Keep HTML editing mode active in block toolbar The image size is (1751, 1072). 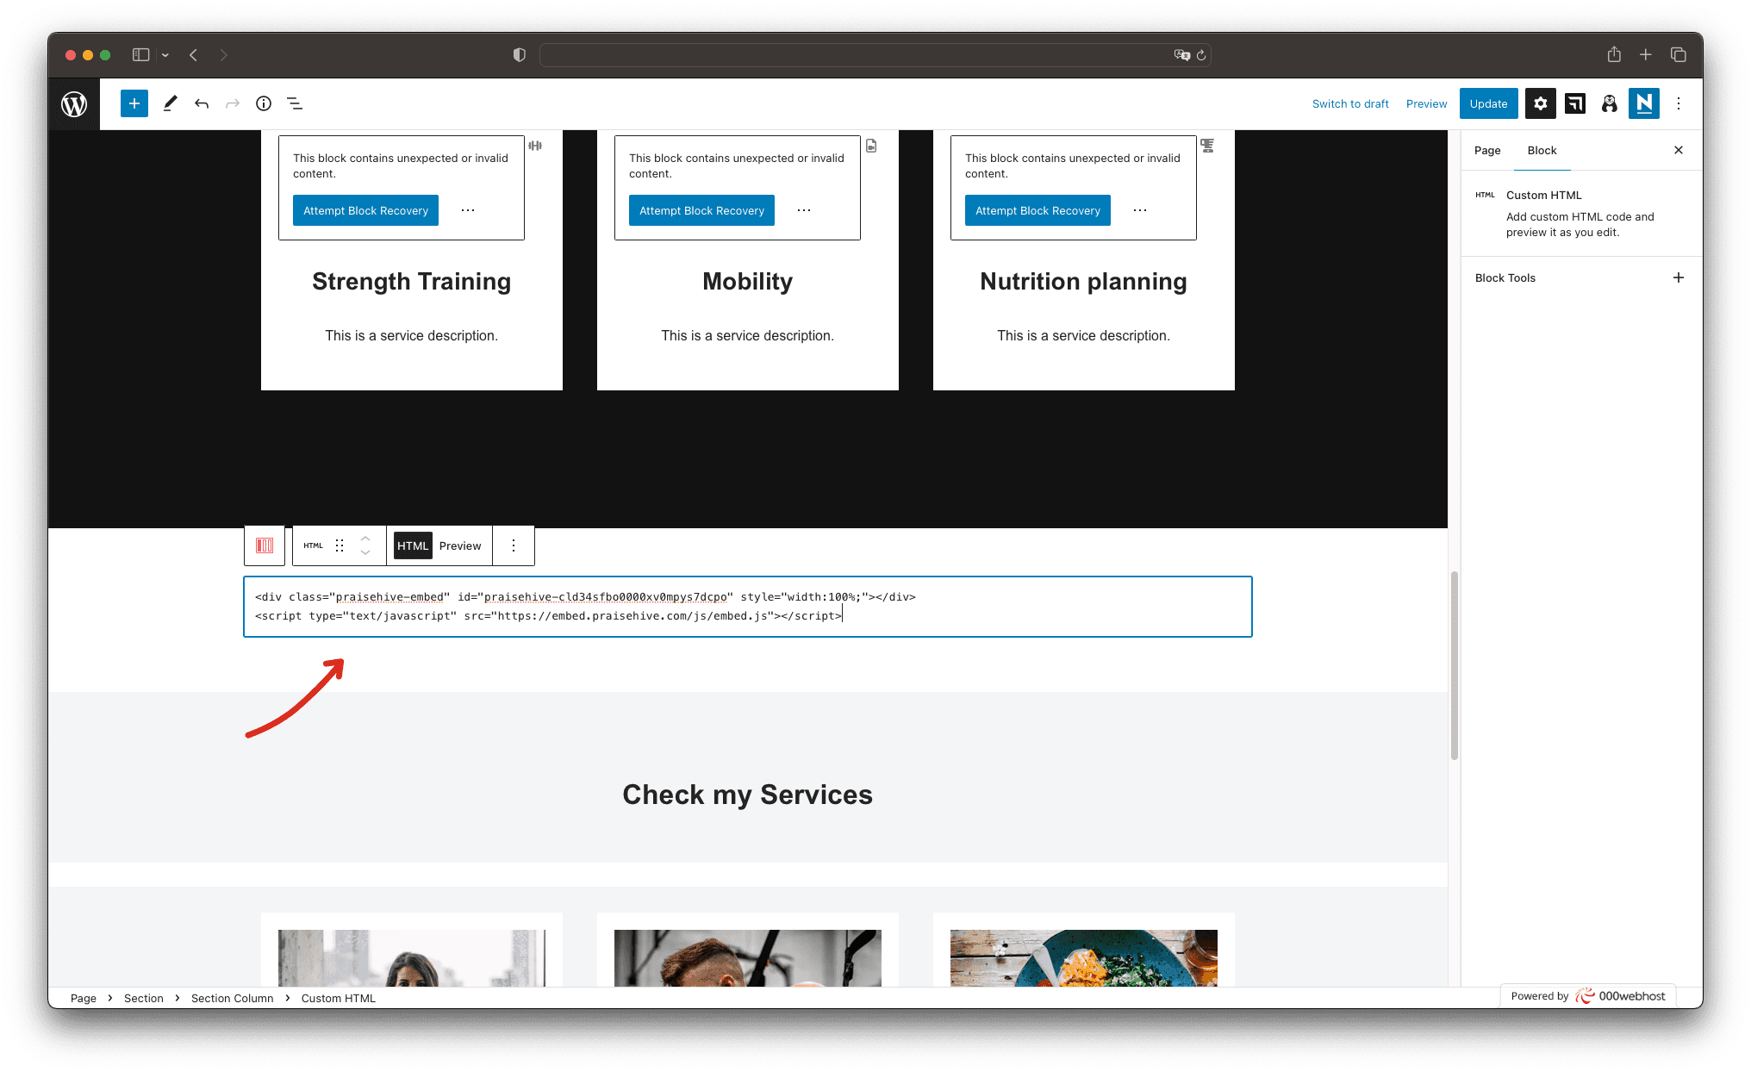[x=413, y=545]
